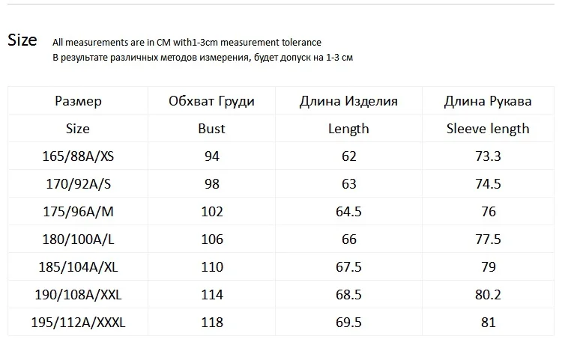Select the 190/108A/XXL size cell

(78, 295)
